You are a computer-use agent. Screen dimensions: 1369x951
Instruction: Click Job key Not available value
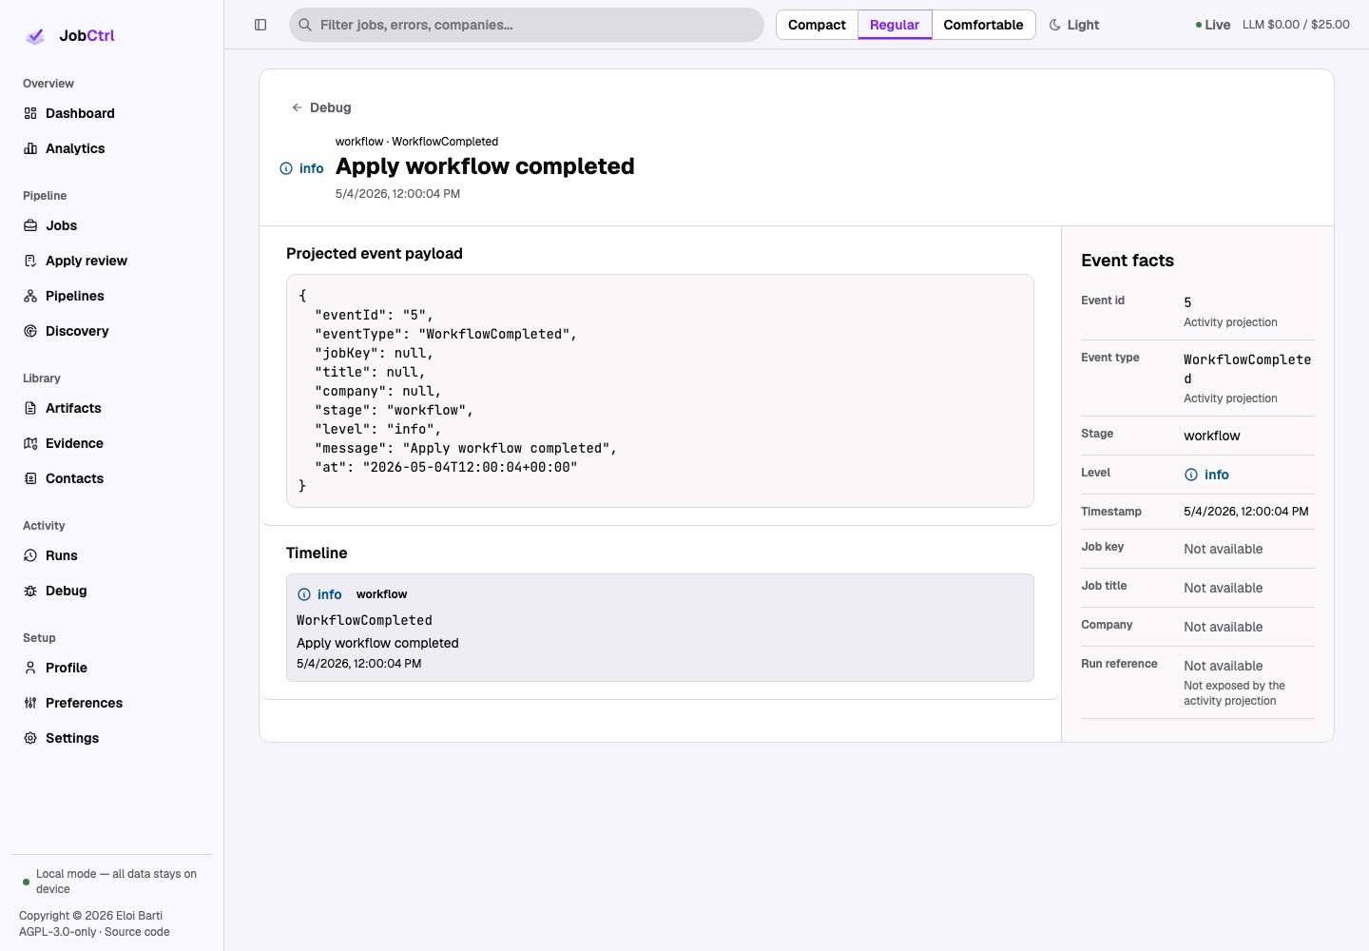[1224, 549]
